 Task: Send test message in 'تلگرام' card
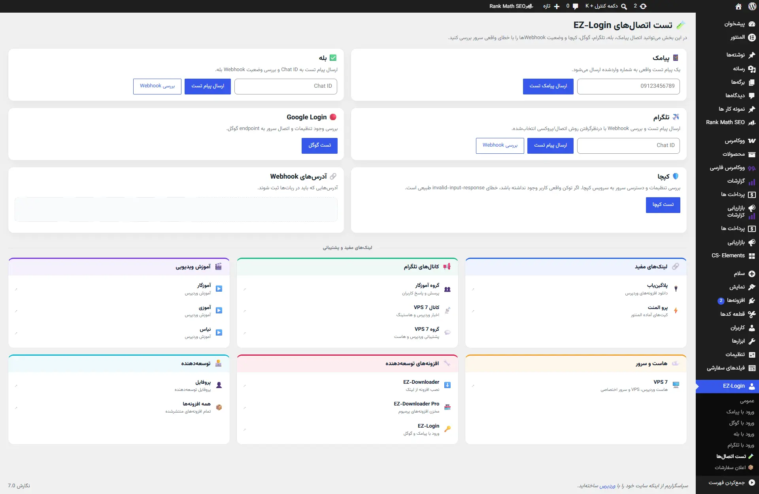550,146
